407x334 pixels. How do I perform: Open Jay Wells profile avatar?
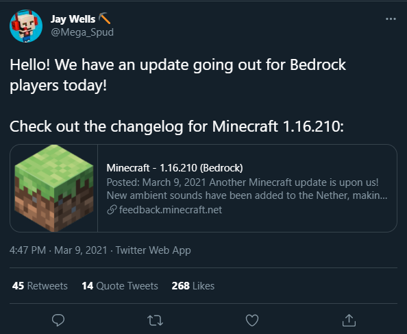click(26, 26)
